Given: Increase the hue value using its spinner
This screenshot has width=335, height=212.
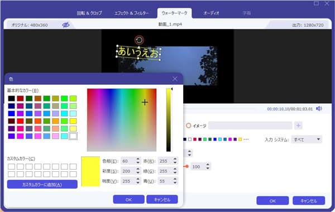Looking at the screenshot, I should 138,159.
